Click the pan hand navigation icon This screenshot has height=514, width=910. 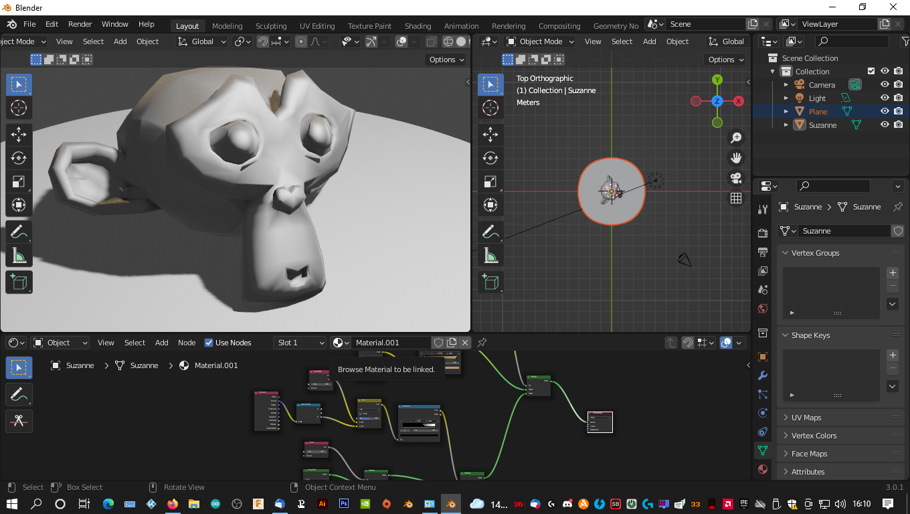tap(736, 158)
